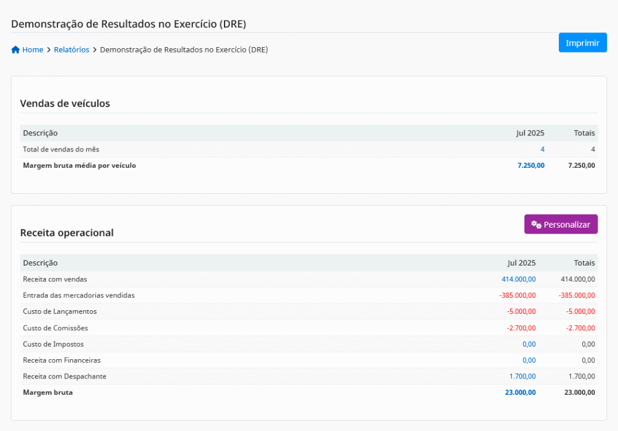The height and width of the screenshot is (431, 618).
Task: Click Descrição header in Receita operacional table
Action: 40,263
